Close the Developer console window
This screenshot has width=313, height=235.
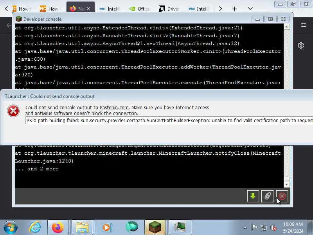click(283, 19)
